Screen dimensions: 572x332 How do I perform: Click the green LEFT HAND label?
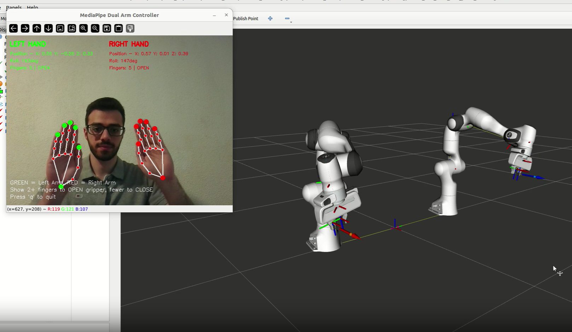(28, 44)
